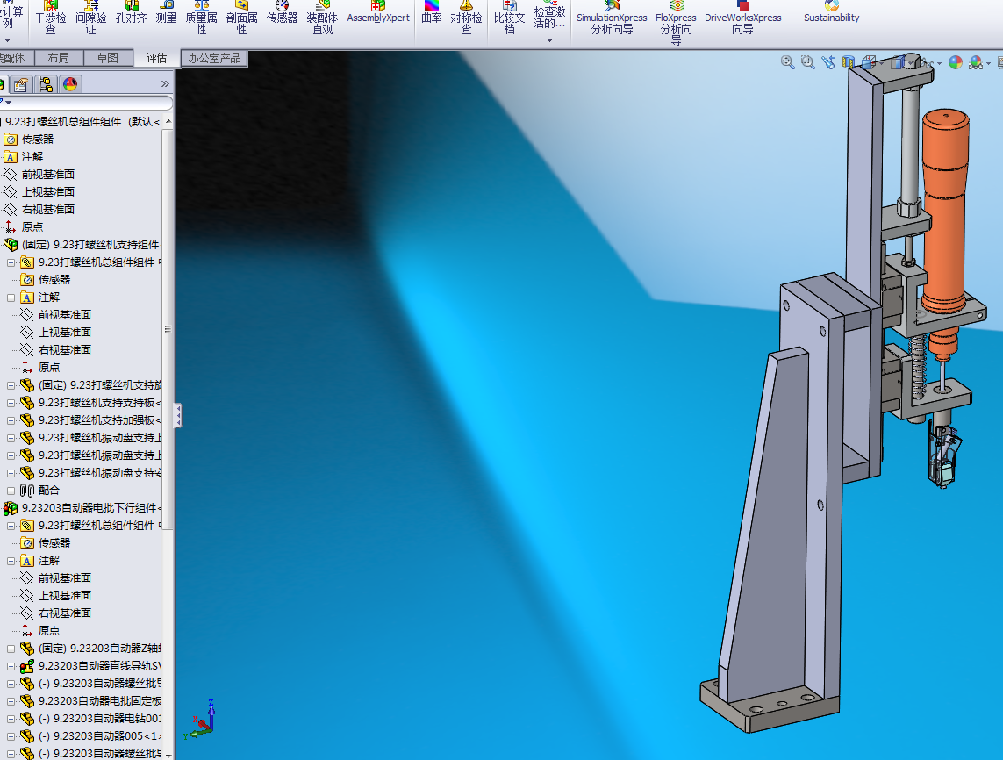
Task: Click the Edit Appearance color sphere icon
Action: click(955, 62)
